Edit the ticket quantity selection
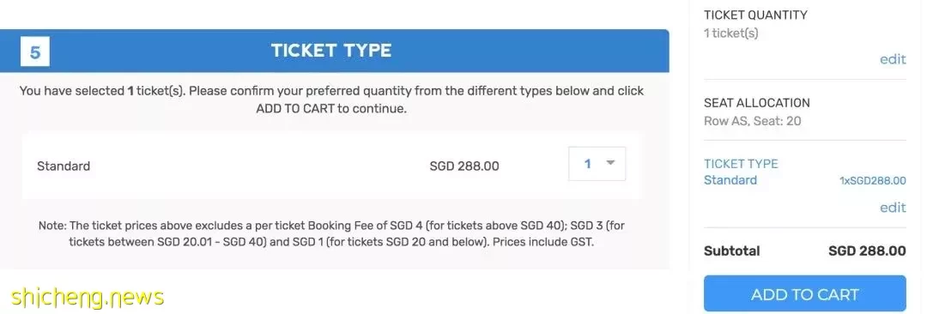The height and width of the screenshot is (314, 927). [x=893, y=59]
